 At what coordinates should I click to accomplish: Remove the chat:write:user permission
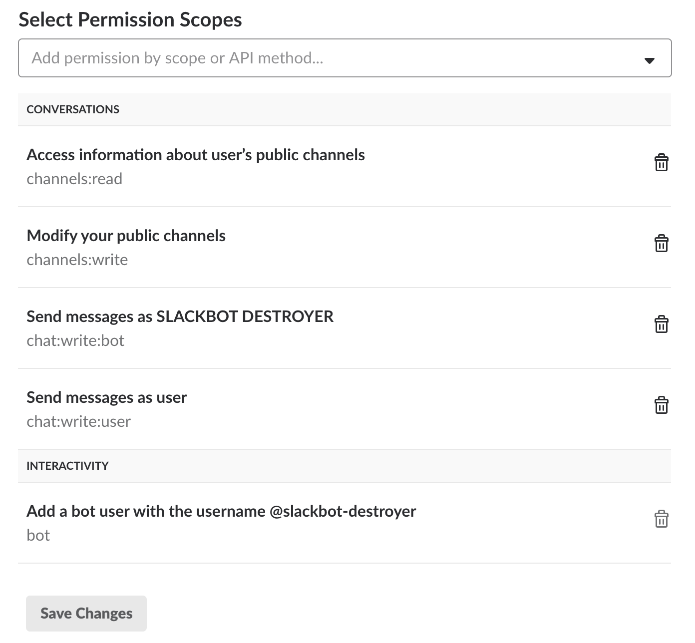[x=661, y=405]
